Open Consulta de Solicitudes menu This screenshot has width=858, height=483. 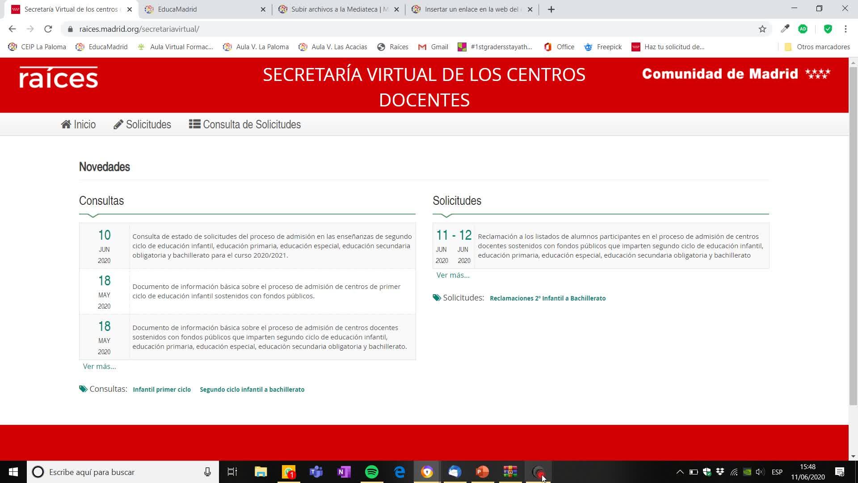click(x=245, y=124)
